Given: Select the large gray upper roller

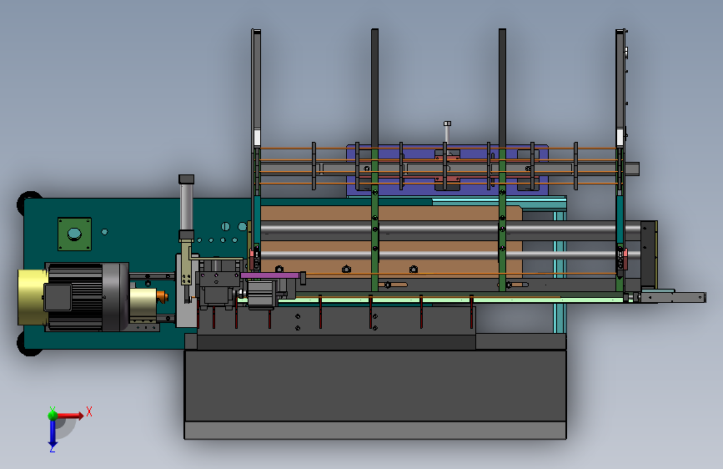Looking at the screenshot, I should [449, 230].
